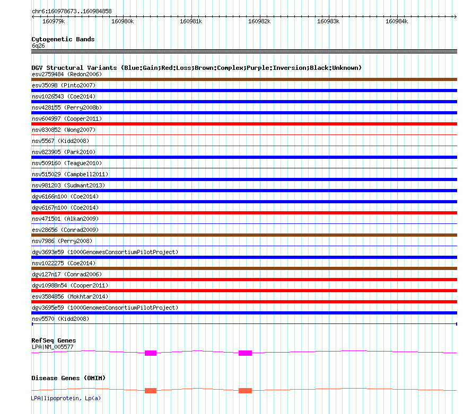This screenshot has height=414, width=472.
Task: Click the nsv5567 (Kidd2008) label
Action: pyautogui.click(x=60, y=141)
